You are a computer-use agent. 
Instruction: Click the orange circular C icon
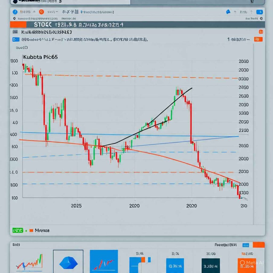(41, 12)
